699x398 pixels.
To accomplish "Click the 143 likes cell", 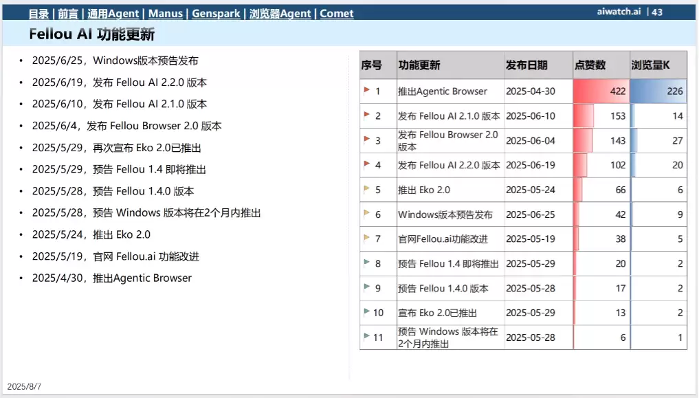I will coord(601,140).
